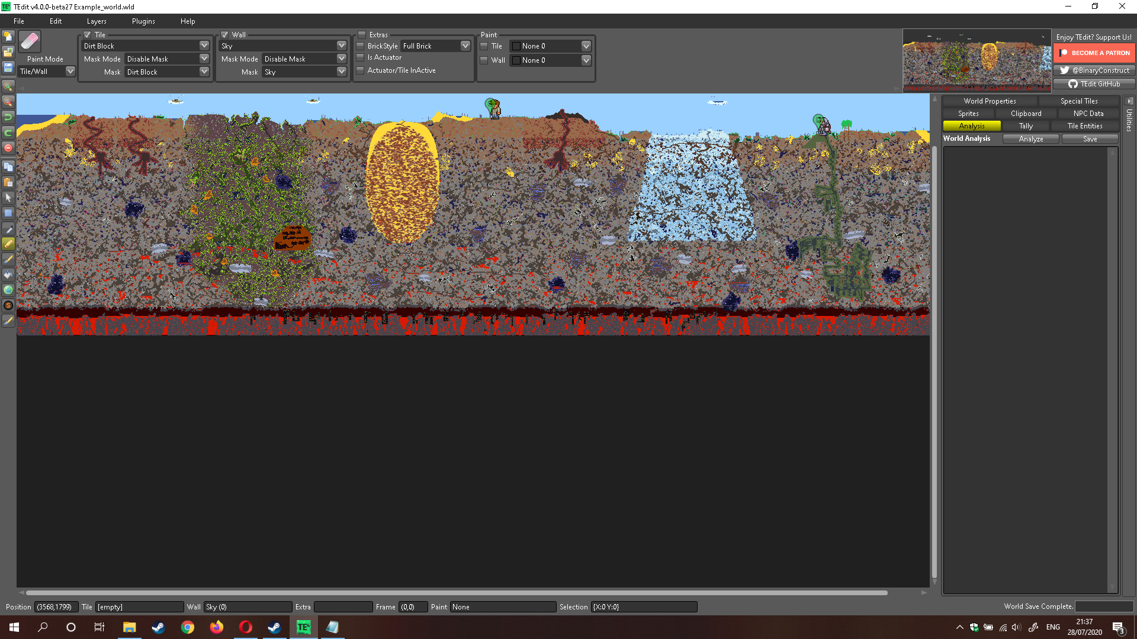The image size is (1137, 639).
Task: Click the Undo arrow icon
Action: pos(8,117)
